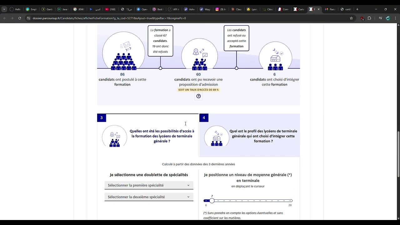Open the red extension with badge 1
The width and height of the screenshot is (400, 225).
(362, 18)
